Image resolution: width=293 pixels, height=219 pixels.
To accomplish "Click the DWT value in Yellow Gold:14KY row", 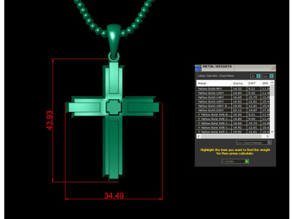I will click(x=253, y=97).
